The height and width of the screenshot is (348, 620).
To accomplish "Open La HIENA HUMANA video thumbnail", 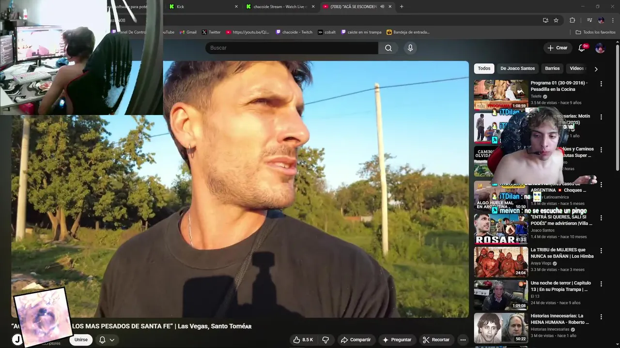I will (x=501, y=328).
